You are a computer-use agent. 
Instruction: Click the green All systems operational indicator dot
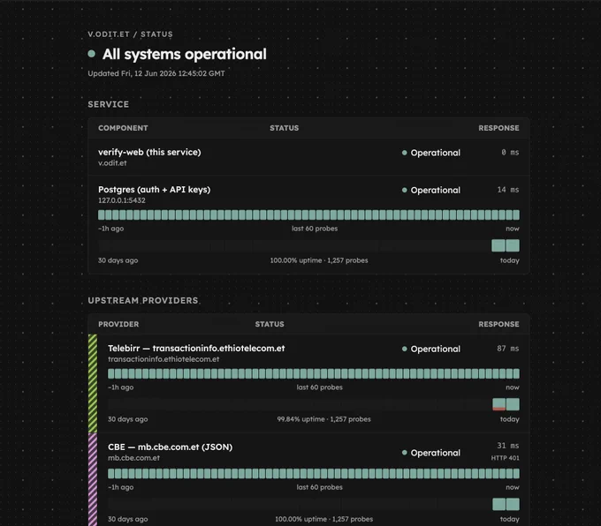tap(91, 54)
